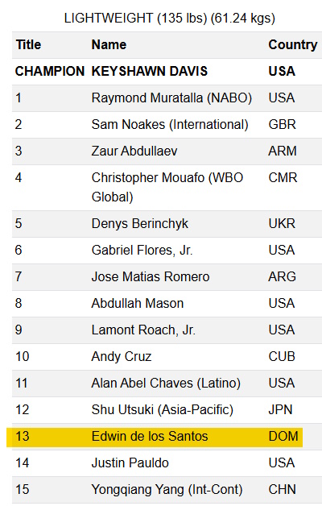Click the Country column header
The image size is (322, 506).
pyautogui.click(x=293, y=45)
